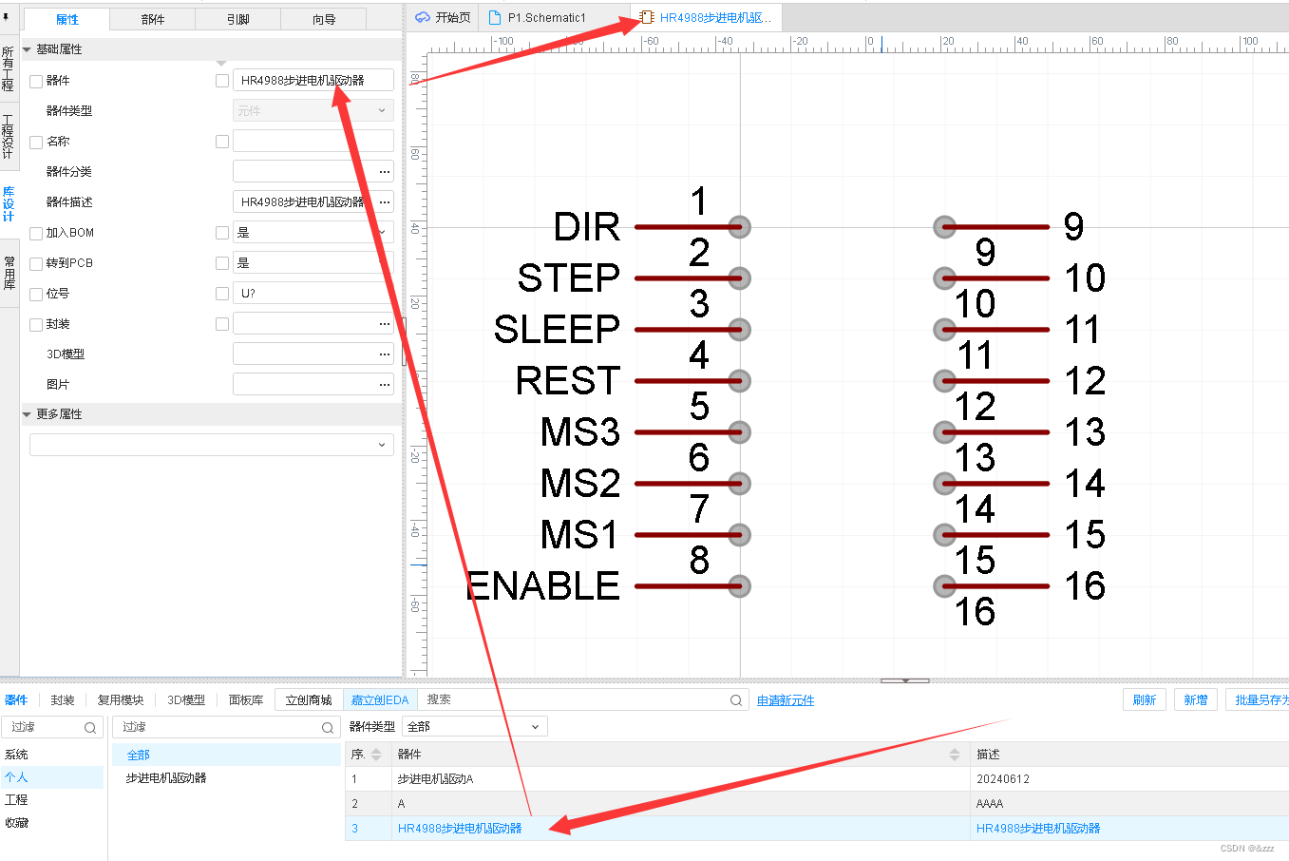Open the 所有工程 sidebar panel
Image resolution: width=1289 pixels, height=861 pixels.
pyautogui.click(x=9, y=68)
